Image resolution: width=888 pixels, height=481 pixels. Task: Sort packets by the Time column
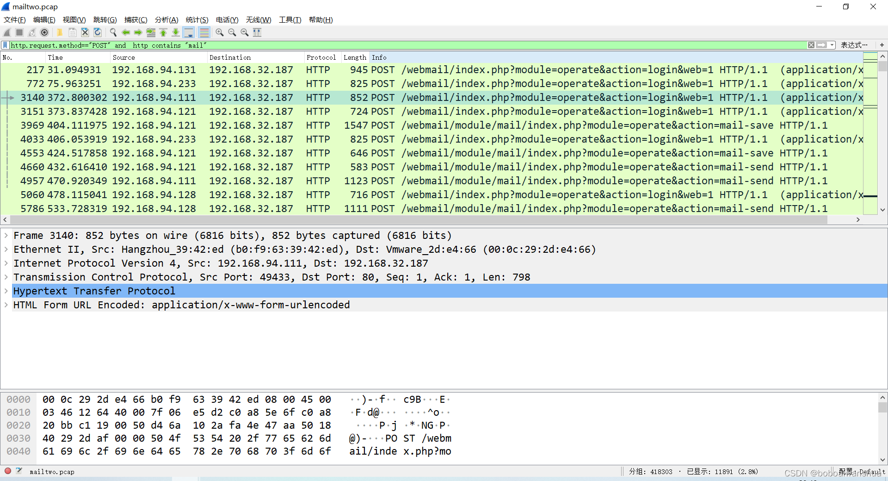point(78,57)
